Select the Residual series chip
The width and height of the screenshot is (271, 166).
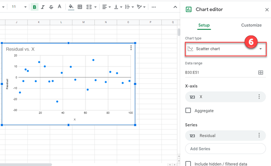pyautogui.click(x=225, y=136)
